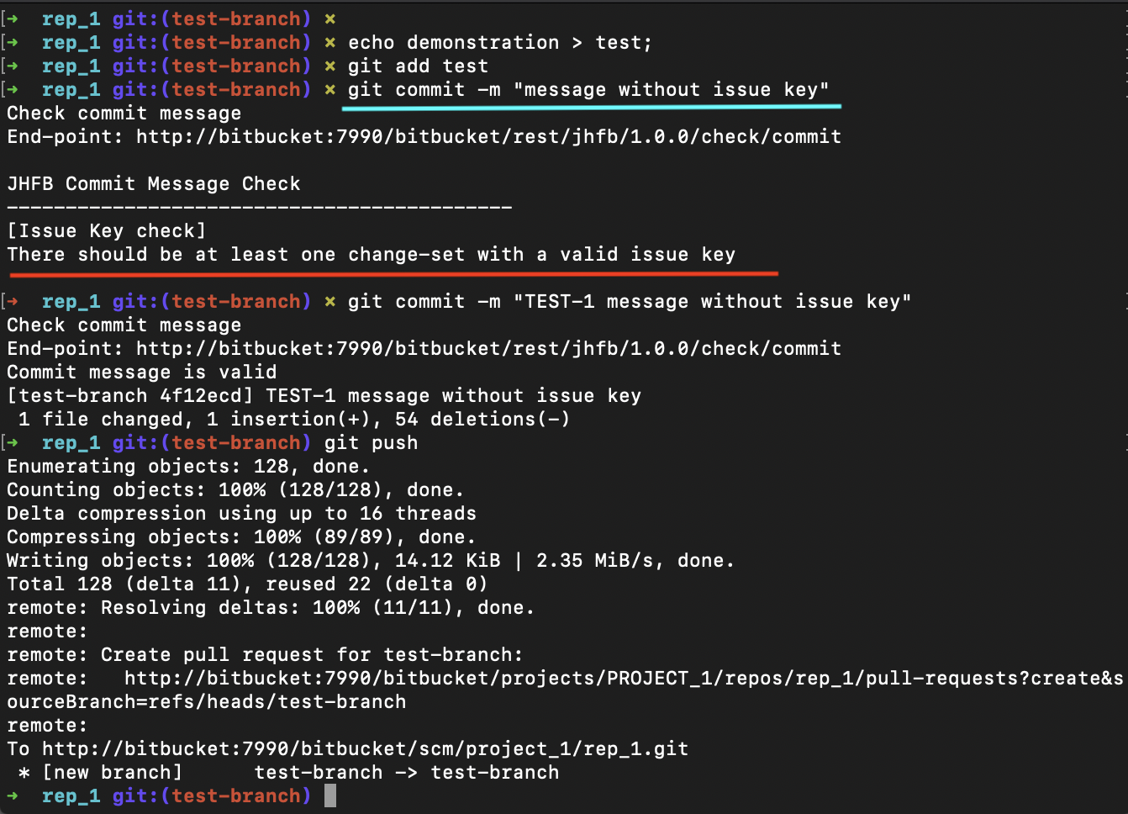
Task: Click the [new branch] text
Action: point(113,772)
